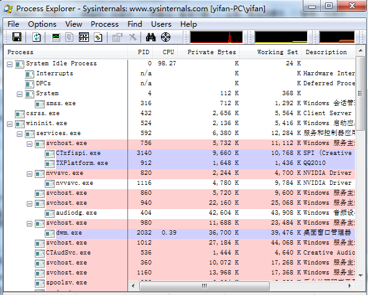
Task: Click the dwm.exe process icon
Action: click(x=50, y=233)
